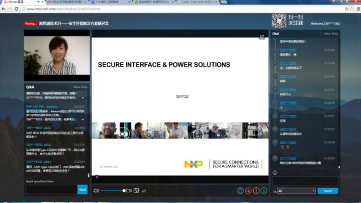
Task: Collapse the slide panel double-chevron below slide
Action: point(97,177)
